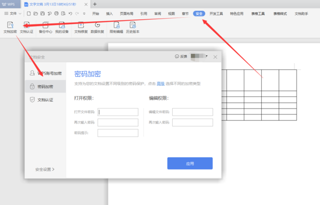Focus 再次输入密码 field under 打开权限
320x205 pixels.
(118, 122)
